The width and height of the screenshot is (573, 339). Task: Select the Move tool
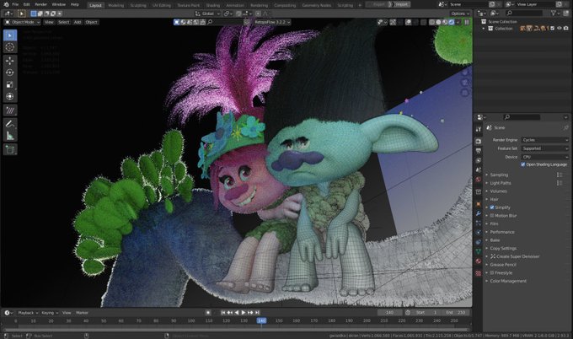click(10, 61)
